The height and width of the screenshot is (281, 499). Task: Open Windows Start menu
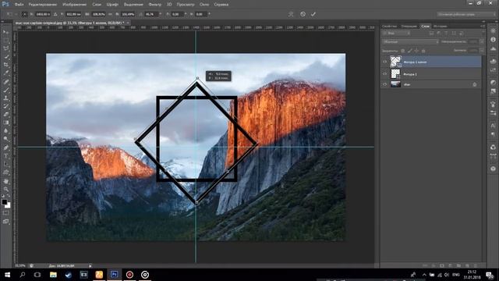(x=7, y=275)
